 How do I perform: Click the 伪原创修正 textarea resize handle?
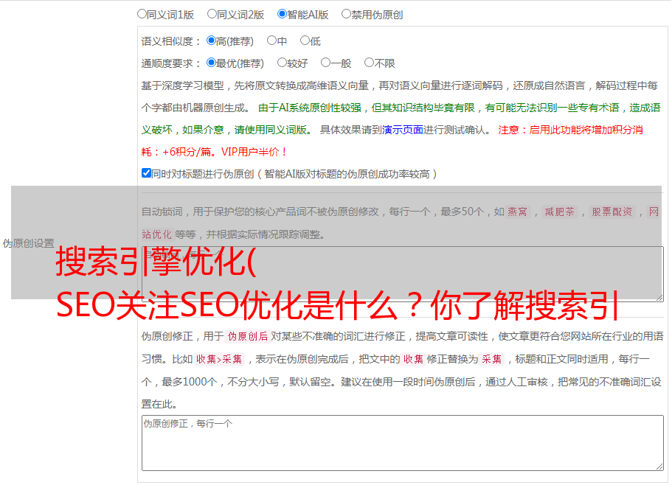(x=659, y=466)
